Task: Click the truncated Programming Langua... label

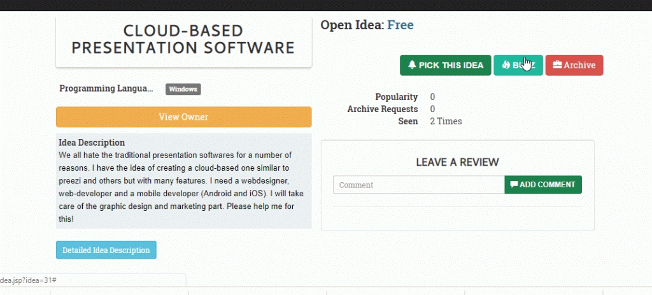Action: click(x=106, y=89)
